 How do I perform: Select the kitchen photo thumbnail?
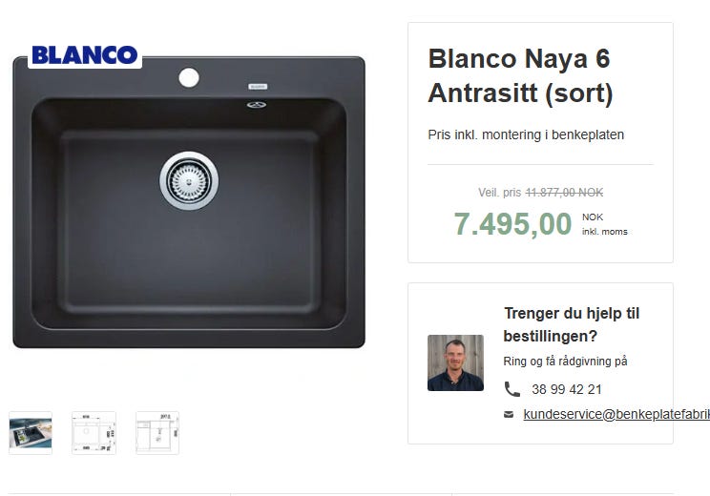click(x=31, y=433)
